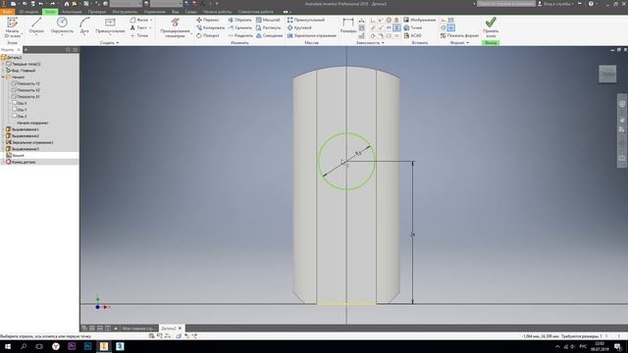Switch to the 3D-модель ribbon tab

pyautogui.click(x=28, y=12)
